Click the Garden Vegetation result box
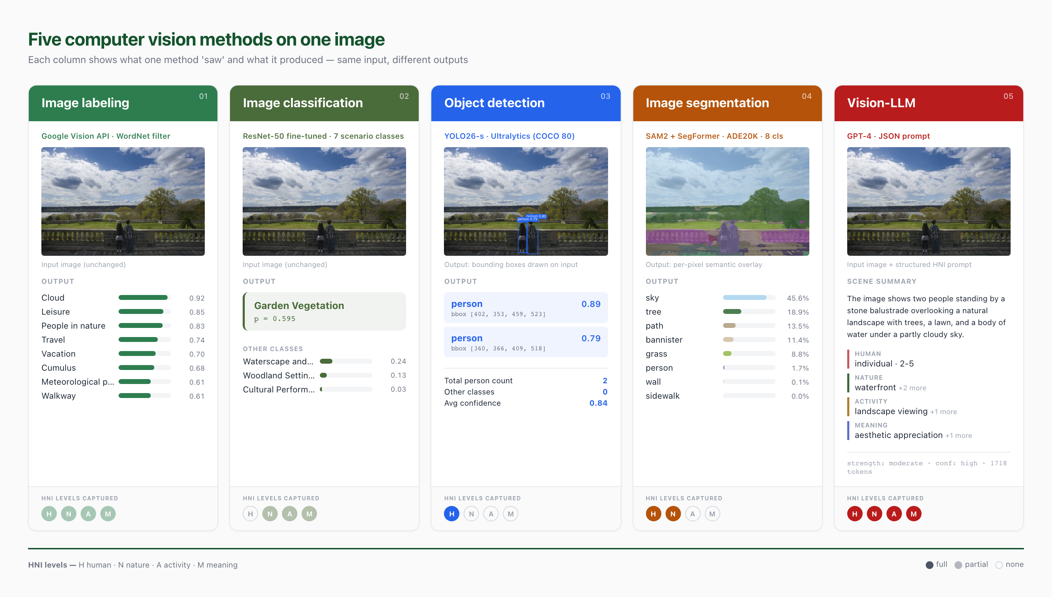Screen dimensions: 1052x597 tap(325, 311)
